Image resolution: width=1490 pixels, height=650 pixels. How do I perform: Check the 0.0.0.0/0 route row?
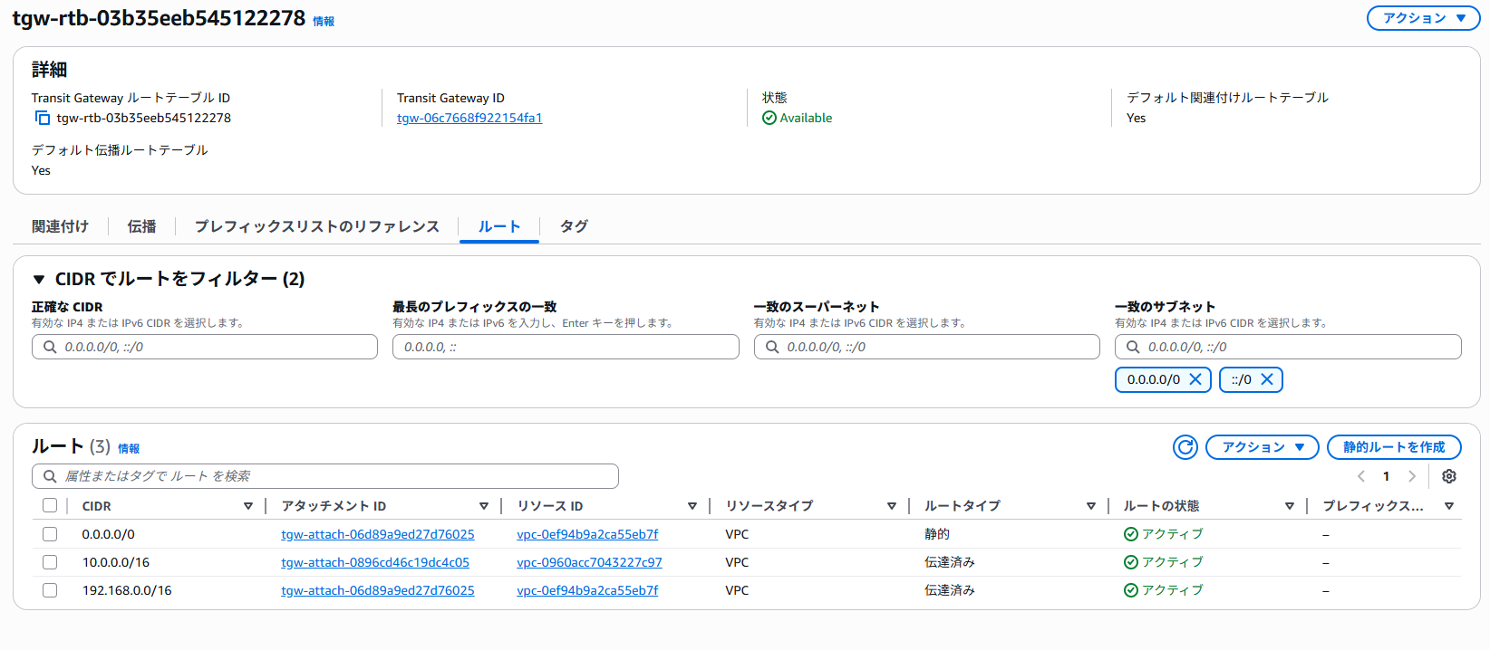(x=50, y=534)
